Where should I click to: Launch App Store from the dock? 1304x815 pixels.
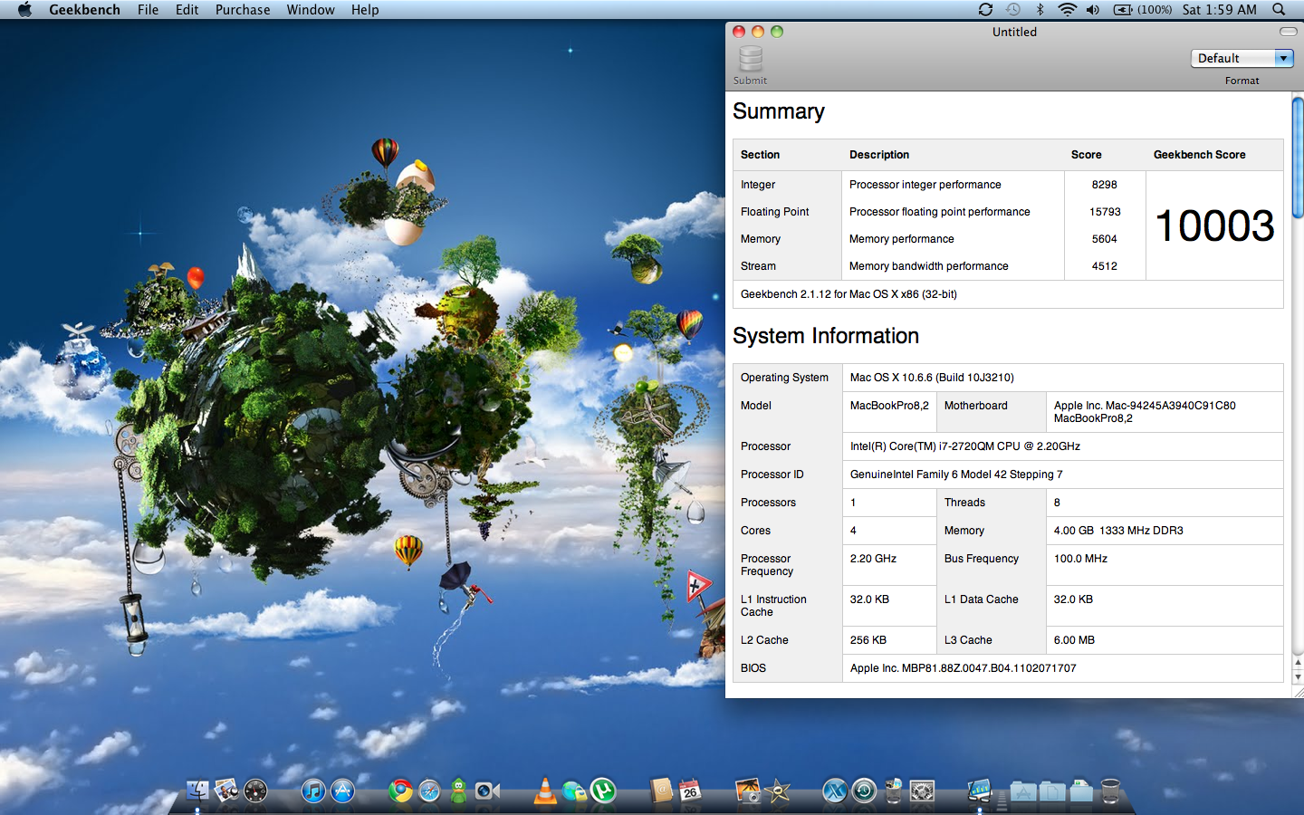342,791
